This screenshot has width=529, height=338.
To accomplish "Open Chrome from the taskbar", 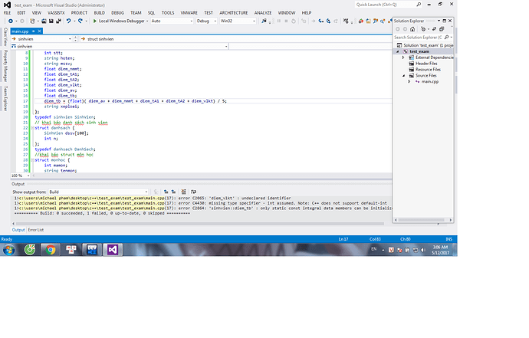I will click(51, 250).
